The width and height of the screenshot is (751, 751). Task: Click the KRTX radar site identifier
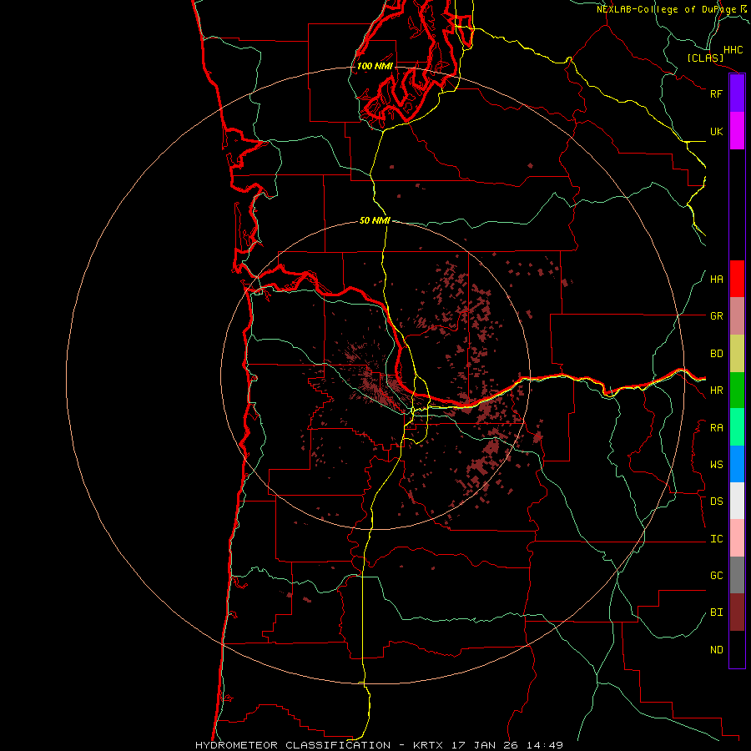[428, 745]
